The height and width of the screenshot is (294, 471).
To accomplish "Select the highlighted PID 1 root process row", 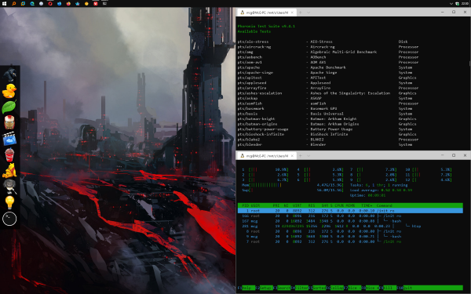I will 350,211.
